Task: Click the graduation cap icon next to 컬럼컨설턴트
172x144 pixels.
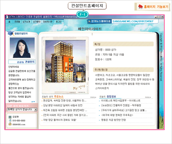Action: pyautogui.click(x=10, y=33)
